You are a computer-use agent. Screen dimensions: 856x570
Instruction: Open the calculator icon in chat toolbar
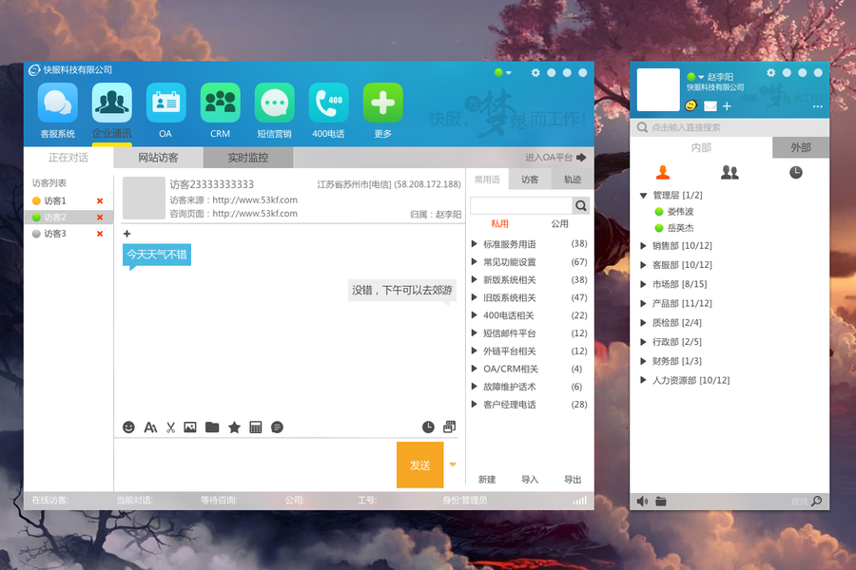tap(256, 427)
